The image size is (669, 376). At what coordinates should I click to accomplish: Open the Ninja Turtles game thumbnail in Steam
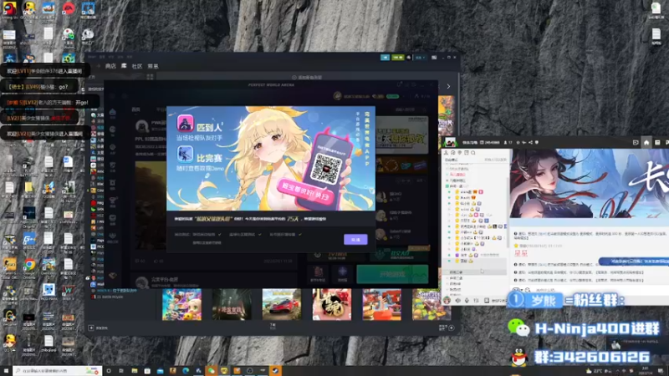tap(432, 304)
